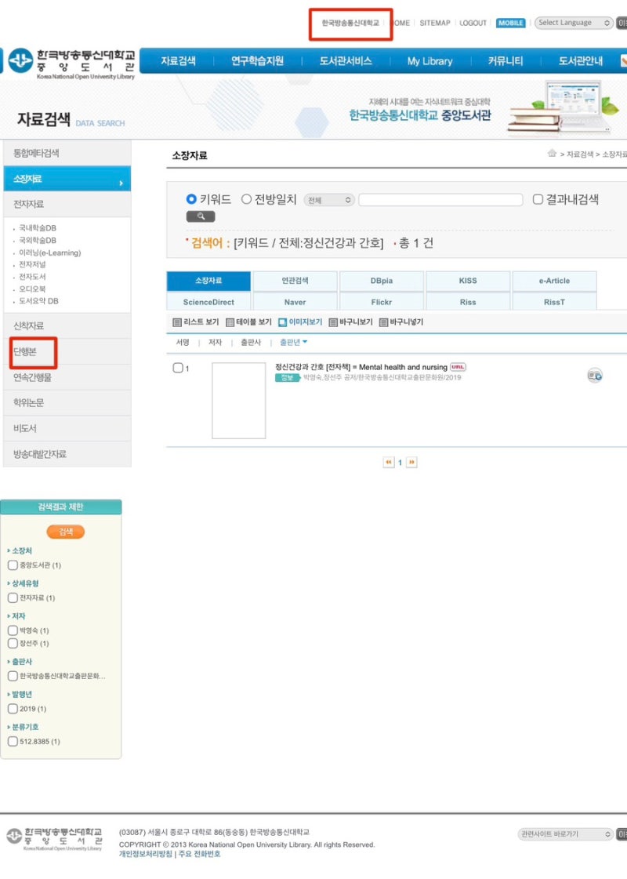
Task: Click the LOGOUT link
Action: 473,23
